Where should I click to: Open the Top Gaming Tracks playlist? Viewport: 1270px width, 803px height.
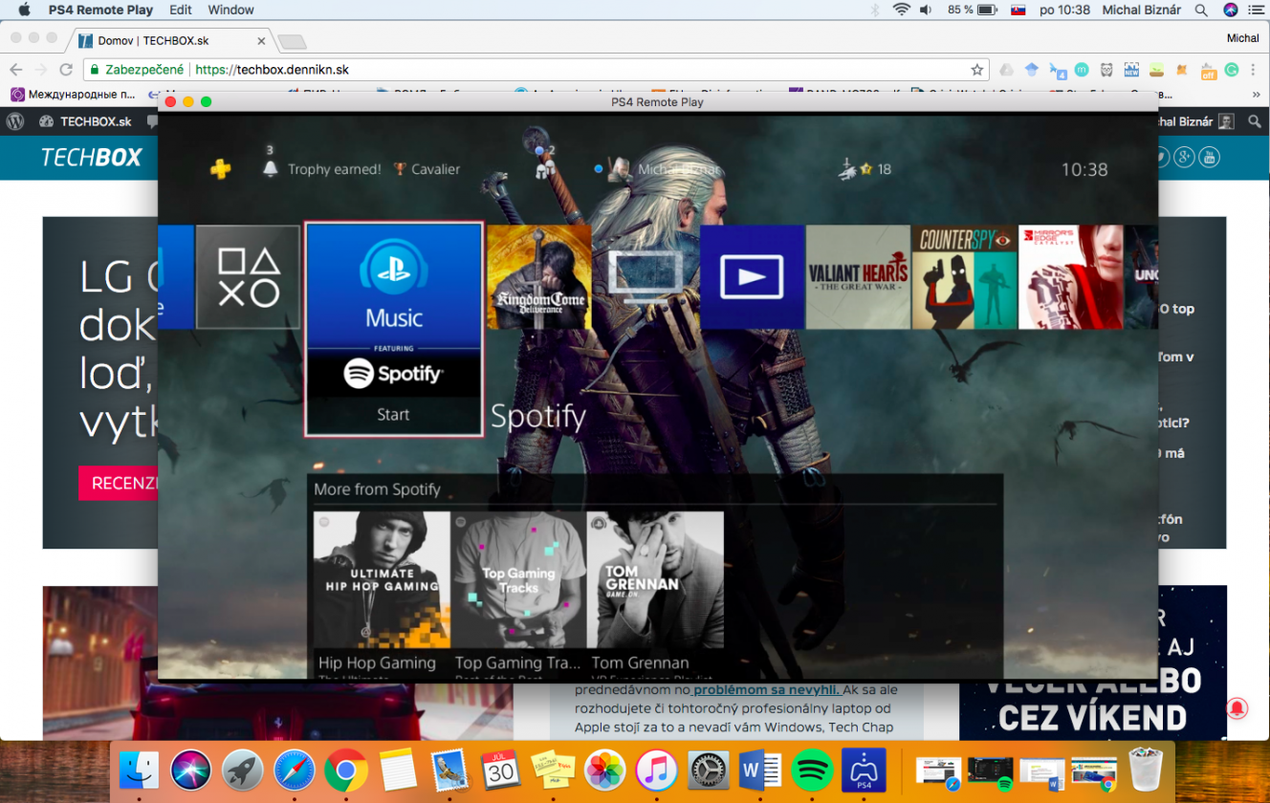coord(517,593)
